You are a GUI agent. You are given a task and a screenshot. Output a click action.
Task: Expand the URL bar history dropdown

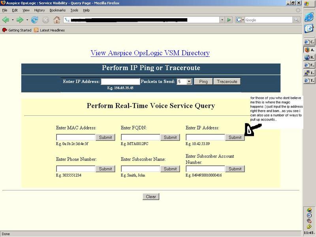(222, 20)
